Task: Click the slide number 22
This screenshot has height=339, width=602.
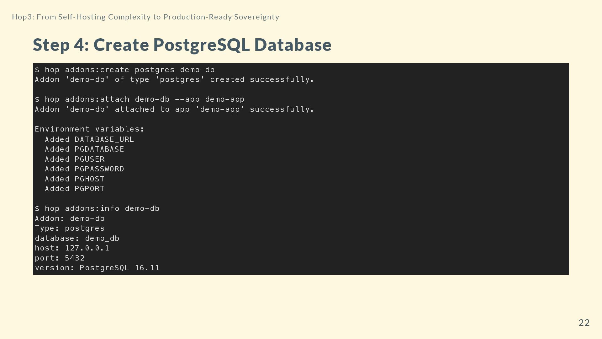Action: (584, 323)
